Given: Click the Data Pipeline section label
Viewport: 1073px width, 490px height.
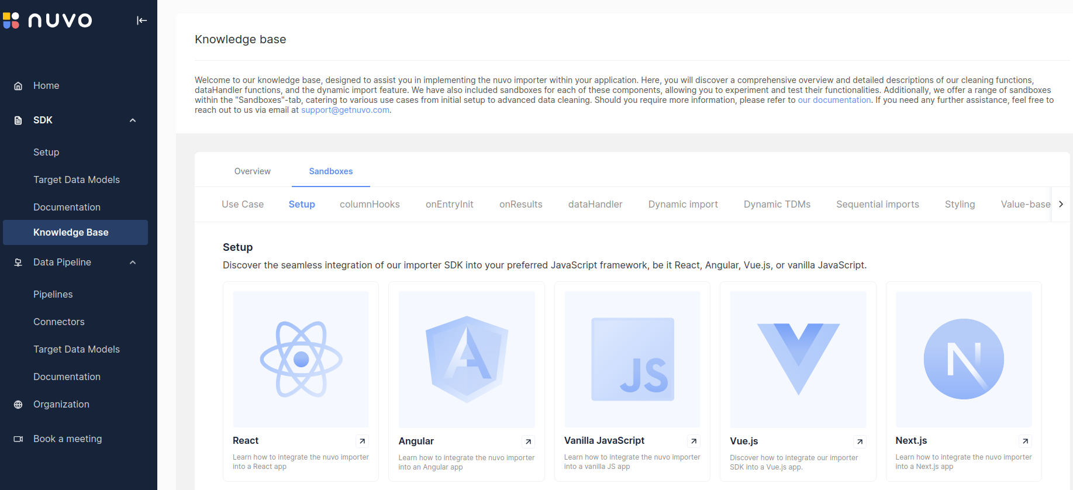Looking at the screenshot, I should (62, 262).
